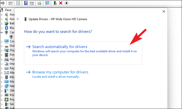Expand the Batteries category chevron

(x=1, y=23)
